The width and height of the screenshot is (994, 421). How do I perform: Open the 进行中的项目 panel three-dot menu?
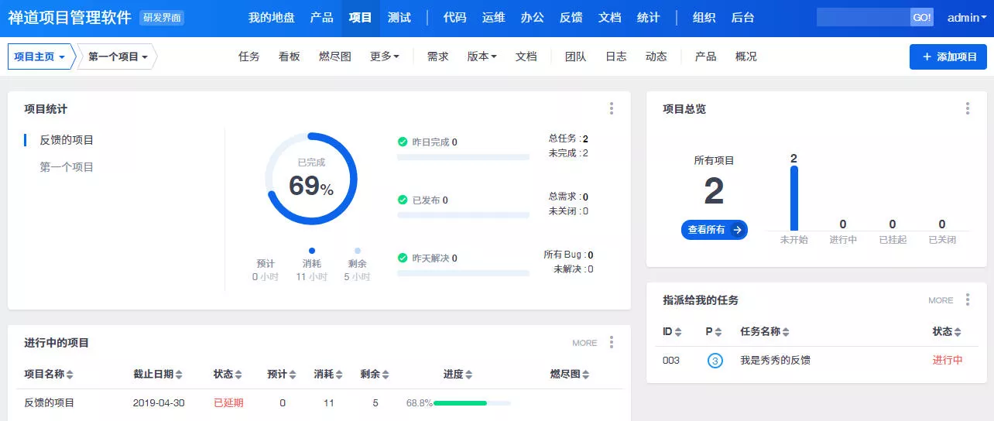tap(612, 342)
